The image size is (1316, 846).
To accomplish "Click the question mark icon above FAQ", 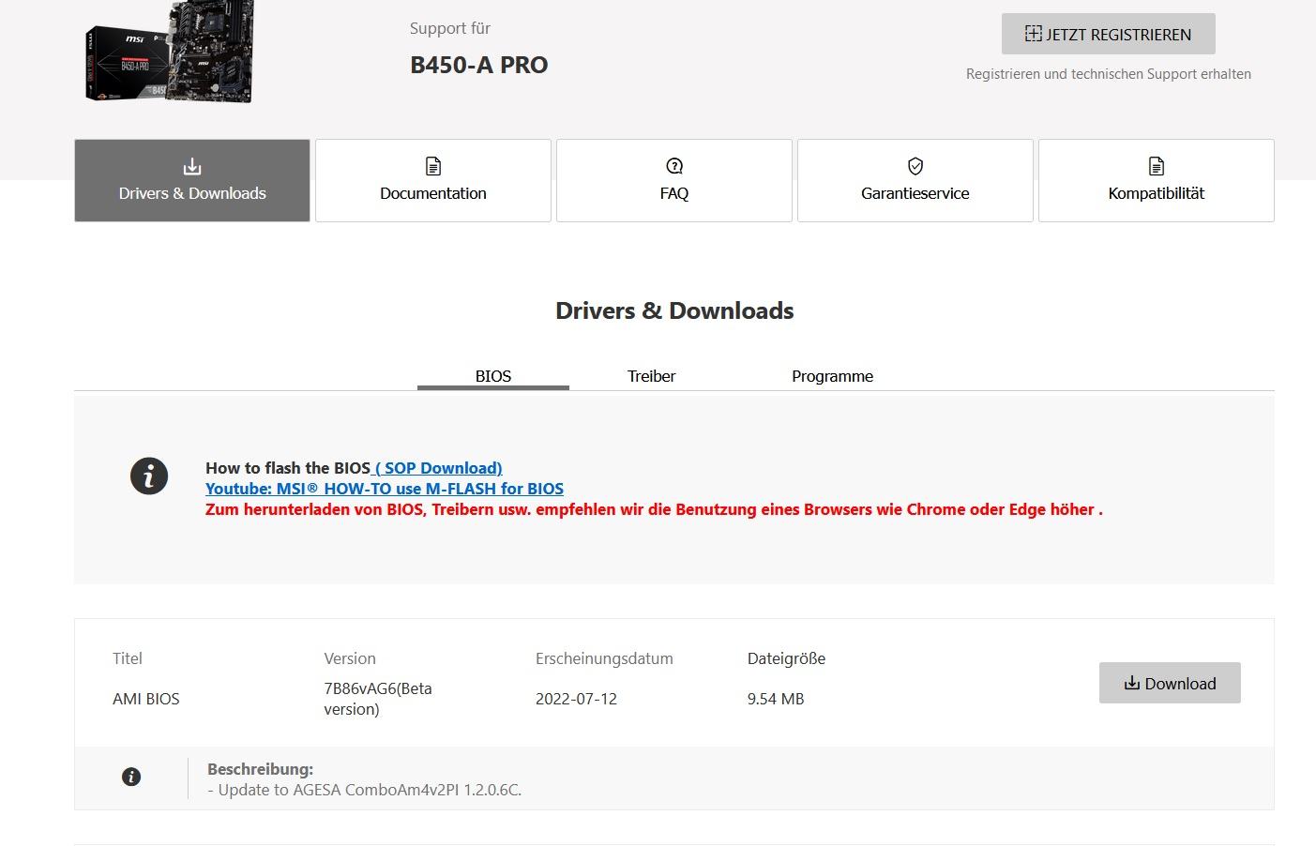I will [674, 167].
